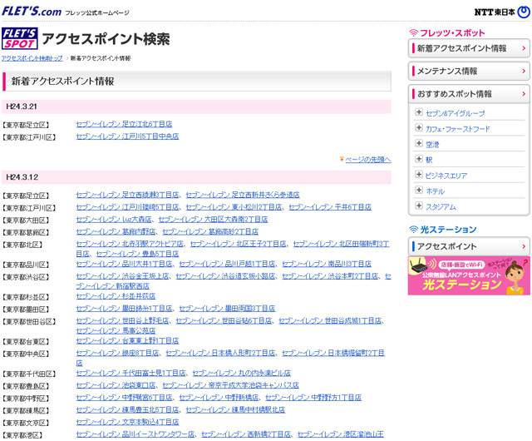
Task: Open セブン-イレブン 中野野方1丁目店 link
Action: [x=313, y=397]
